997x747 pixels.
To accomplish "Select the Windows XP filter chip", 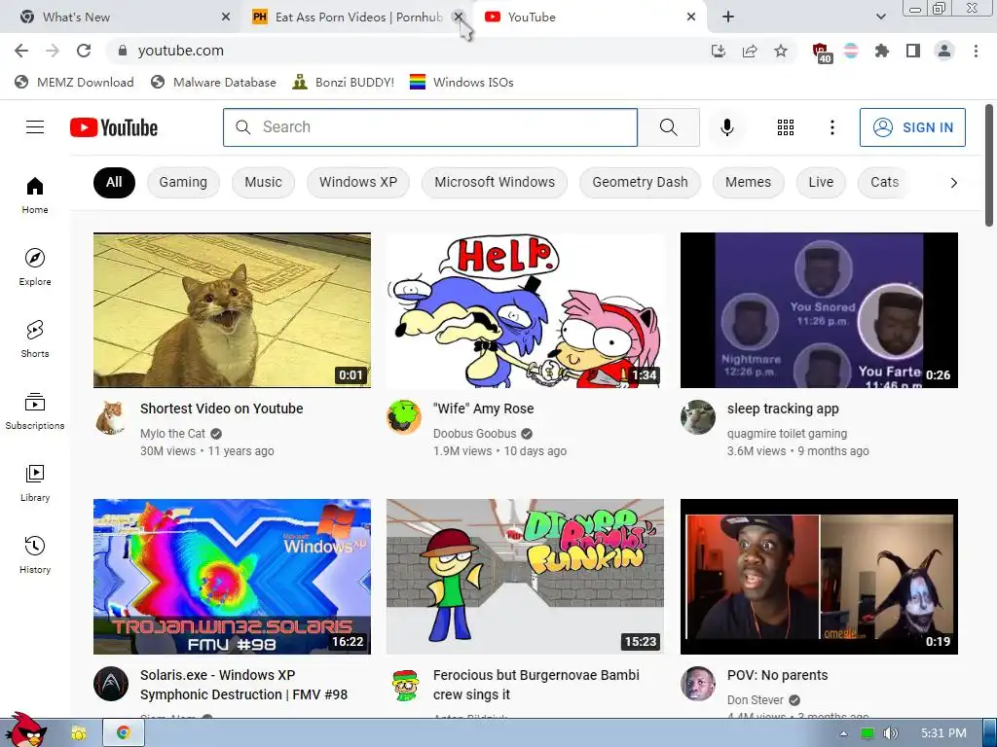I will pyautogui.click(x=358, y=182).
